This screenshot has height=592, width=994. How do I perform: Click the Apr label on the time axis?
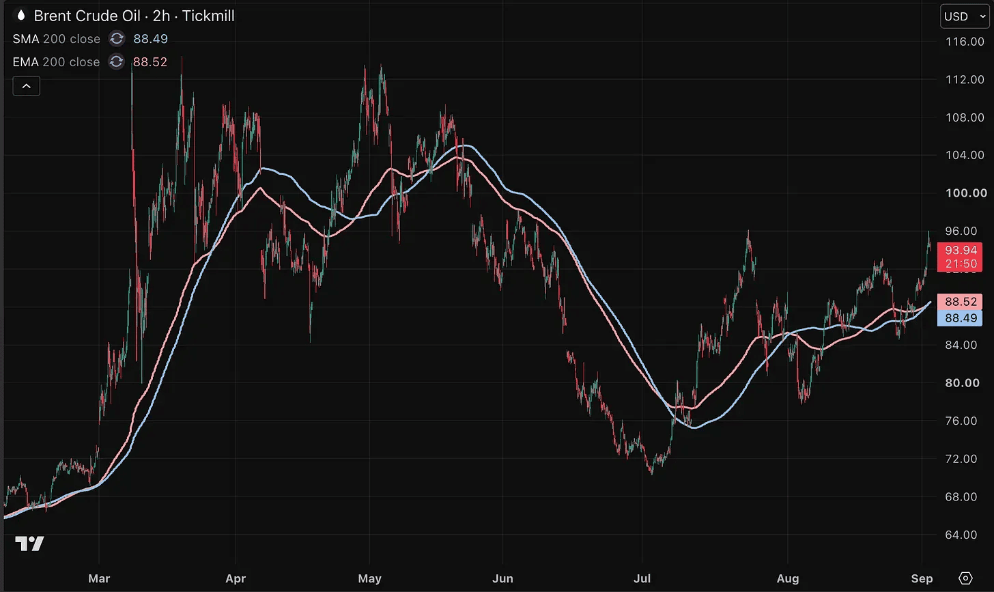coord(236,578)
